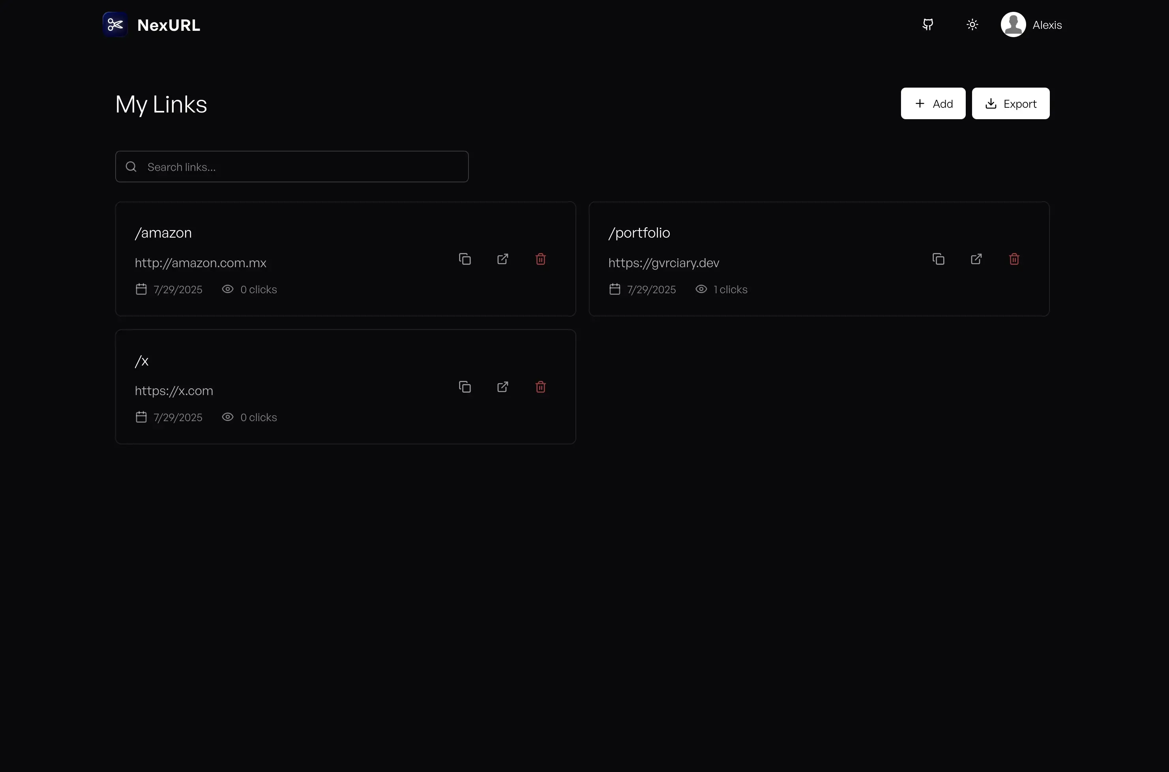Image resolution: width=1169 pixels, height=772 pixels.
Task: Focus the Search links field
Action: tap(291, 167)
